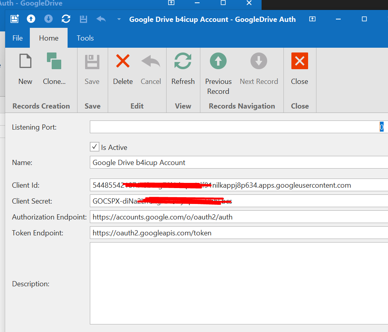The image size is (388, 332).
Task: Toggle the Is Active checkbox
Action: coord(95,147)
